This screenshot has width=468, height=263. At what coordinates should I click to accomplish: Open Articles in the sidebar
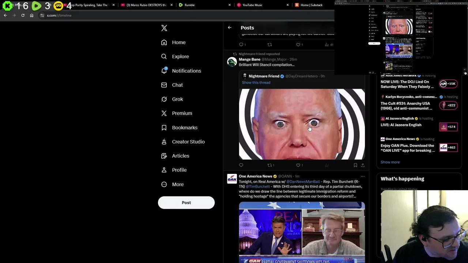point(175,156)
